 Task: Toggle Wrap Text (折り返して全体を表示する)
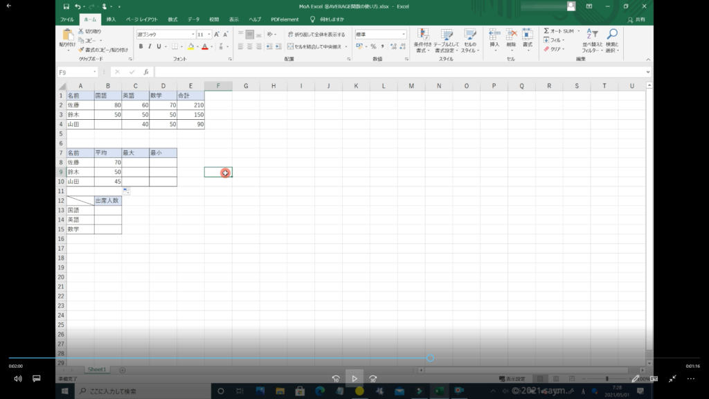tap(315, 34)
